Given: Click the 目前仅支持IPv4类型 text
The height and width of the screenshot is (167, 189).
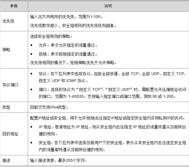Looking at the screenshot, I should (x=49, y=107).
